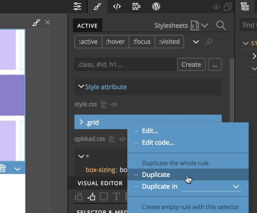
Task: Collapse the Style attribute section
Action: [x=80, y=87]
